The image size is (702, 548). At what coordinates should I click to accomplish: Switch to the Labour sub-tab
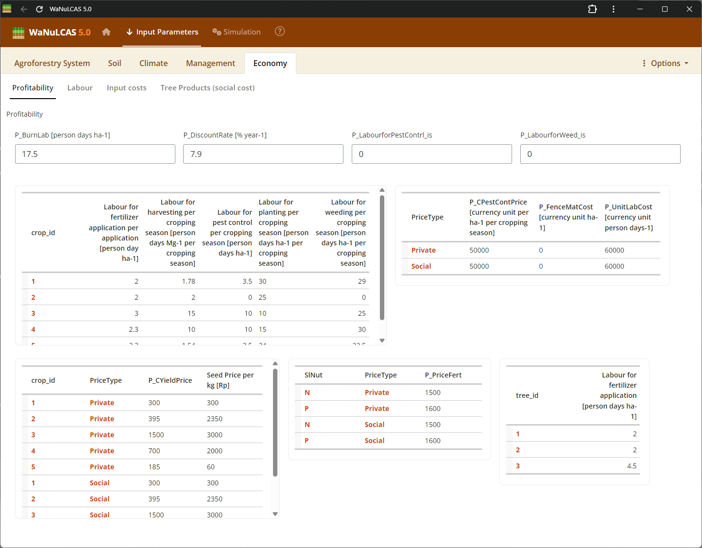click(80, 88)
